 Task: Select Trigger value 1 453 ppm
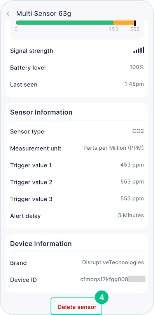(x=132, y=165)
